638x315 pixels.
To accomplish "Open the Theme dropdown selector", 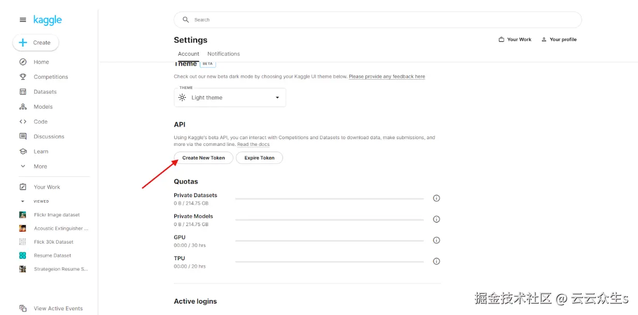I will pos(230,98).
